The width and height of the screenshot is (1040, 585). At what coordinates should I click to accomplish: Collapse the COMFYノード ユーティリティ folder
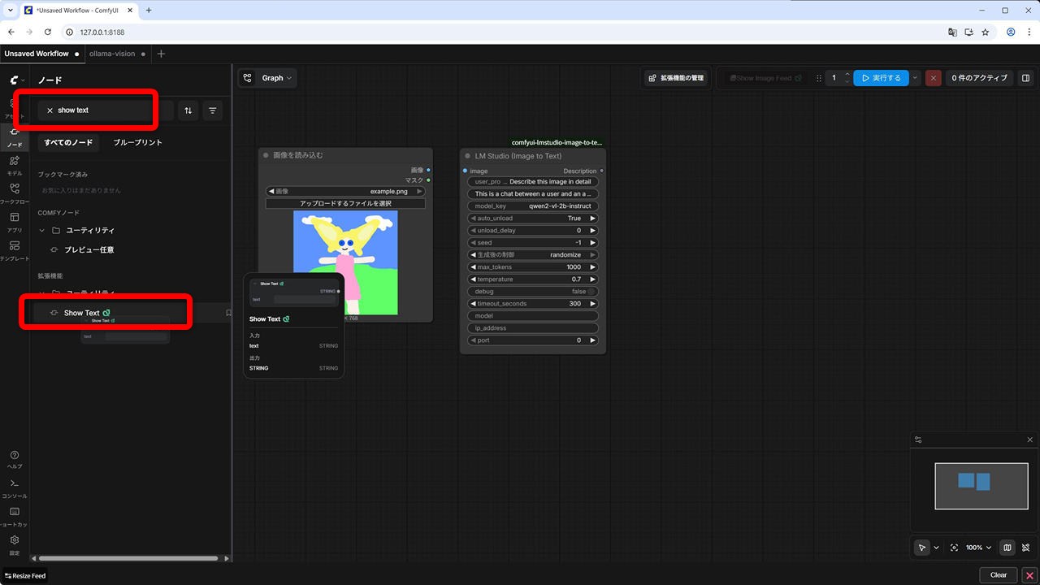tap(42, 231)
